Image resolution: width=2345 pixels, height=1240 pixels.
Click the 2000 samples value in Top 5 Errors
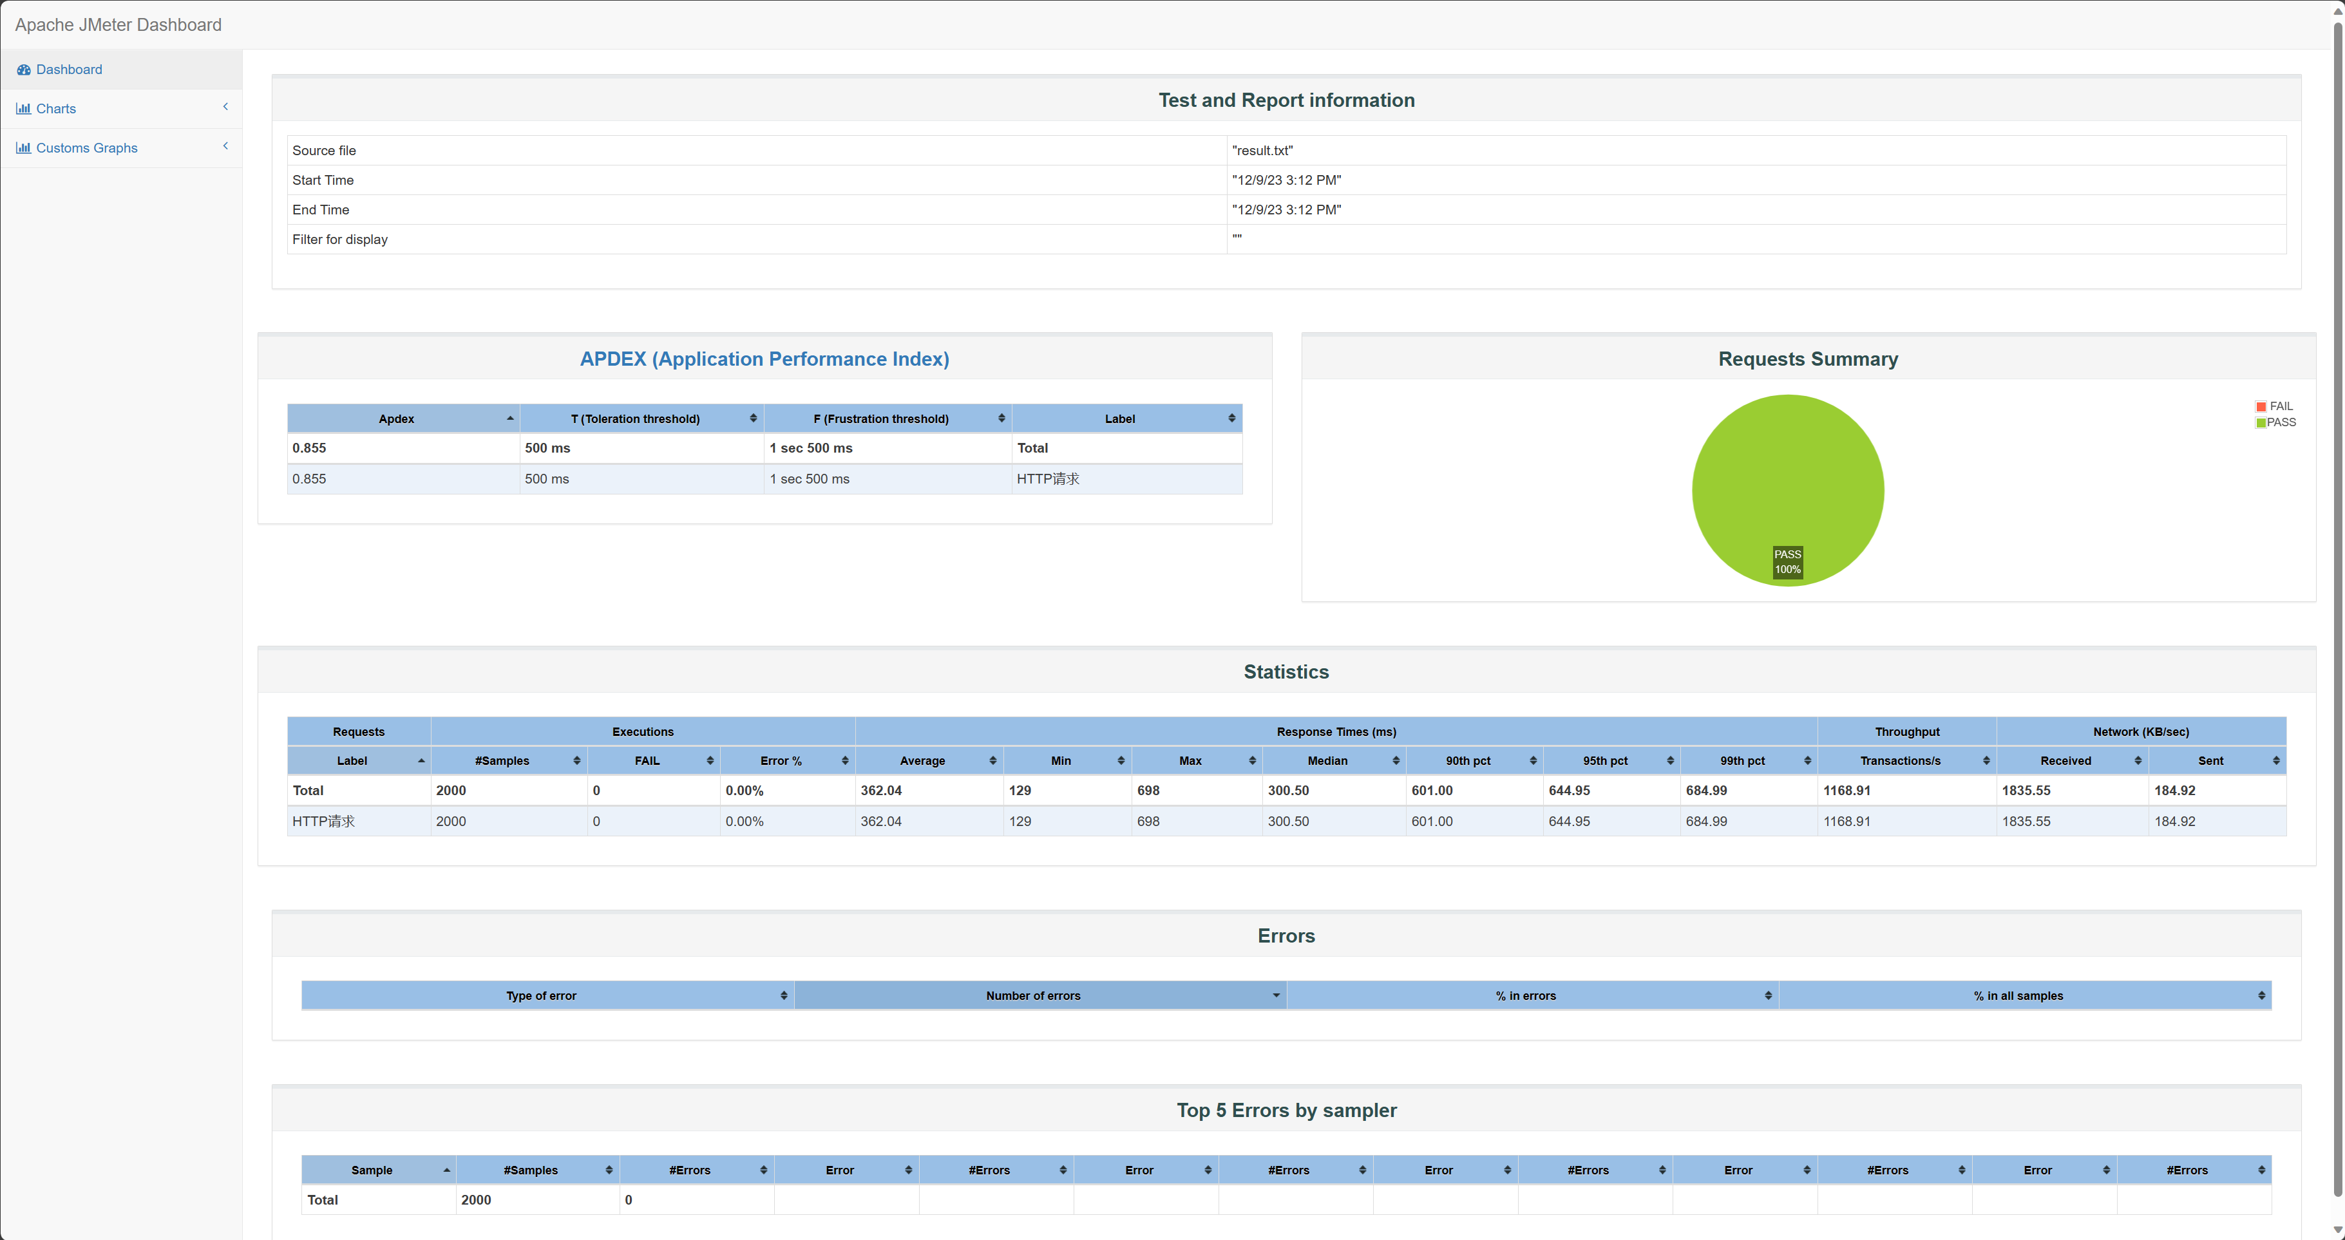(x=476, y=1200)
